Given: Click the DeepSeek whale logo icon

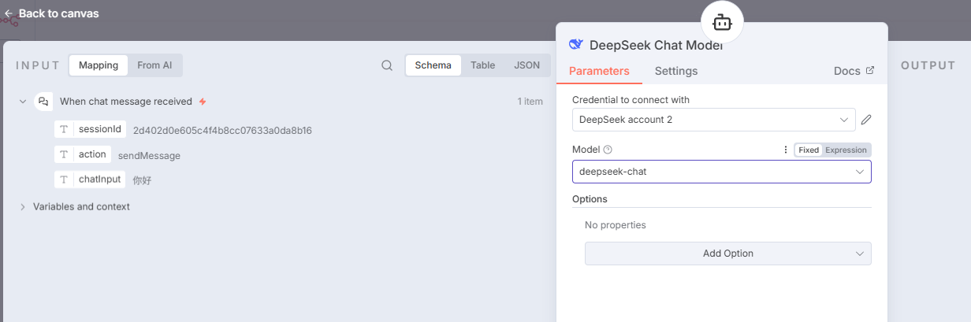Looking at the screenshot, I should (x=576, y=45).
